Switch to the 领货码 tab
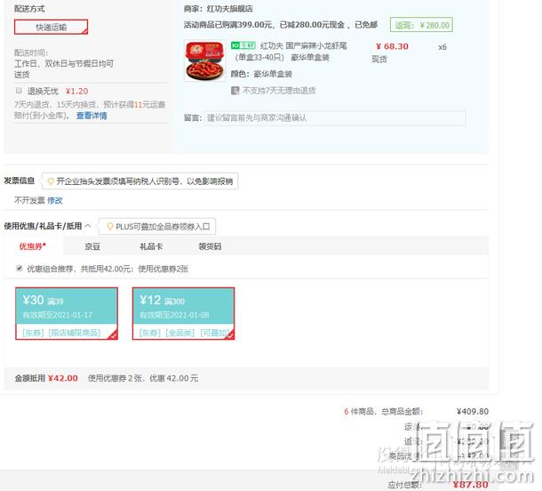The width and height of the screenshot is (542, 491). [210, 246]
